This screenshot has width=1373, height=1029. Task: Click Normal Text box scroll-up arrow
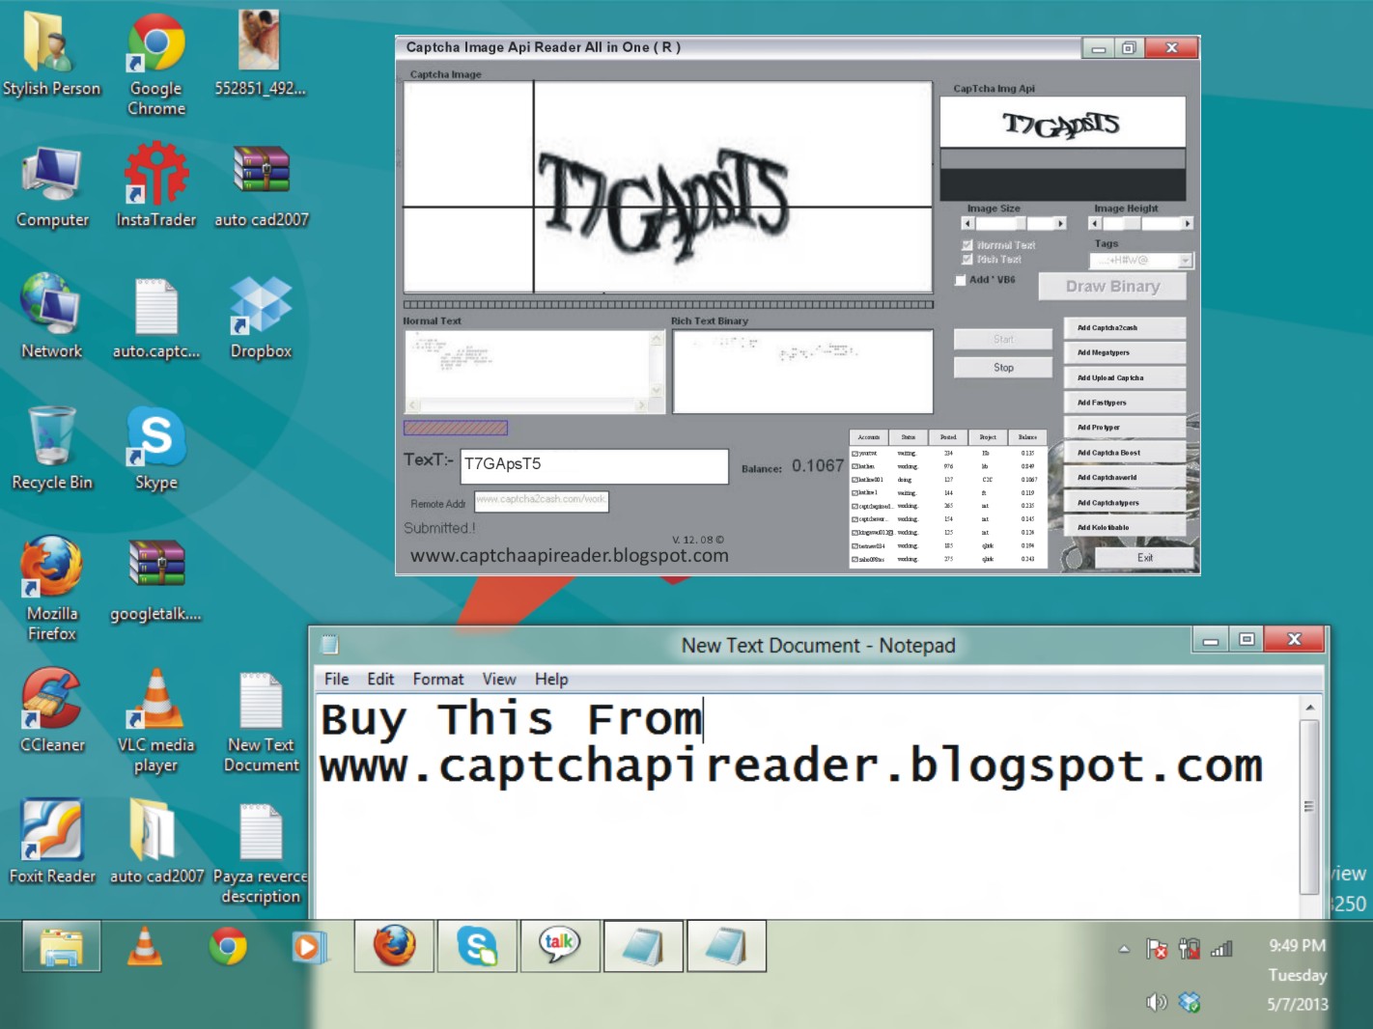(x=657, y=339)
